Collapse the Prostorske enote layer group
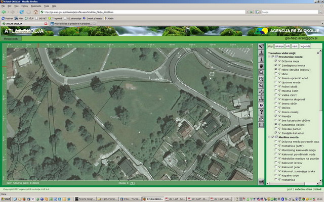Viewport: 324px width, 202px height. [269, 57]
